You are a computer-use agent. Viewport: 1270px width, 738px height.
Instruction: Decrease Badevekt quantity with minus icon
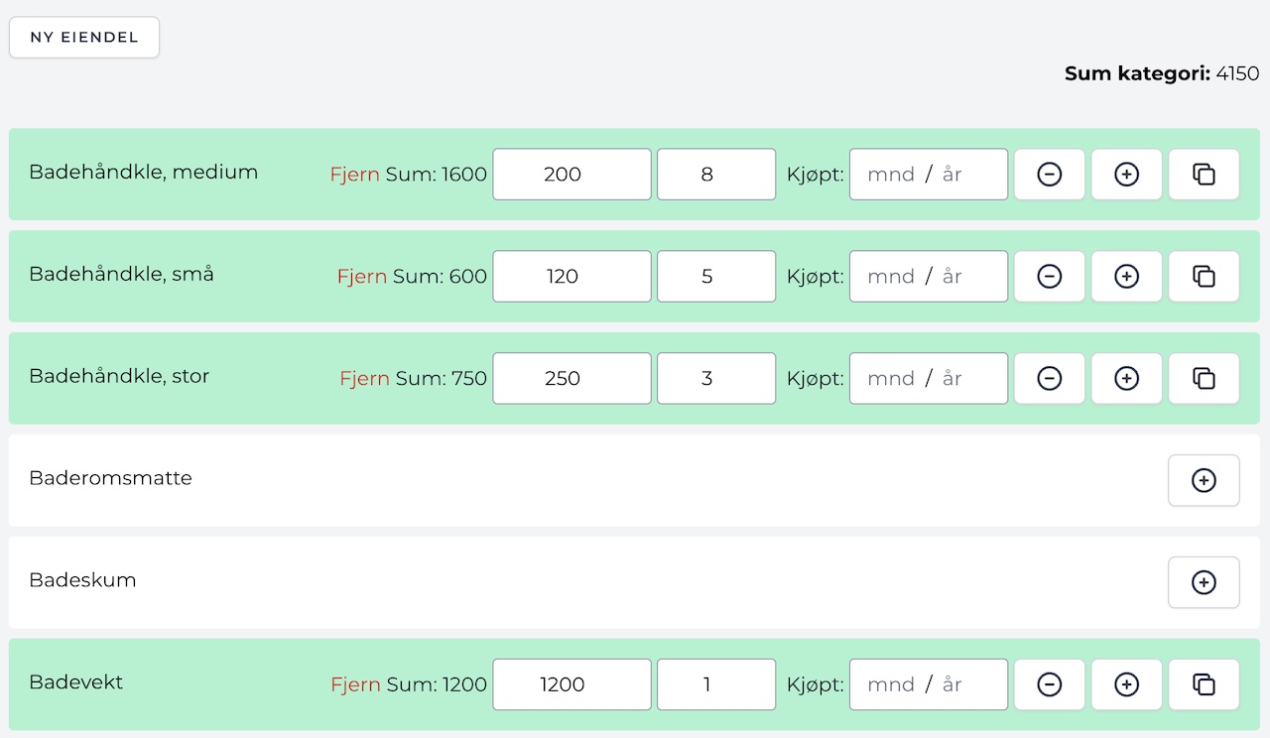pyautogui.click(x=1049, y=684)
